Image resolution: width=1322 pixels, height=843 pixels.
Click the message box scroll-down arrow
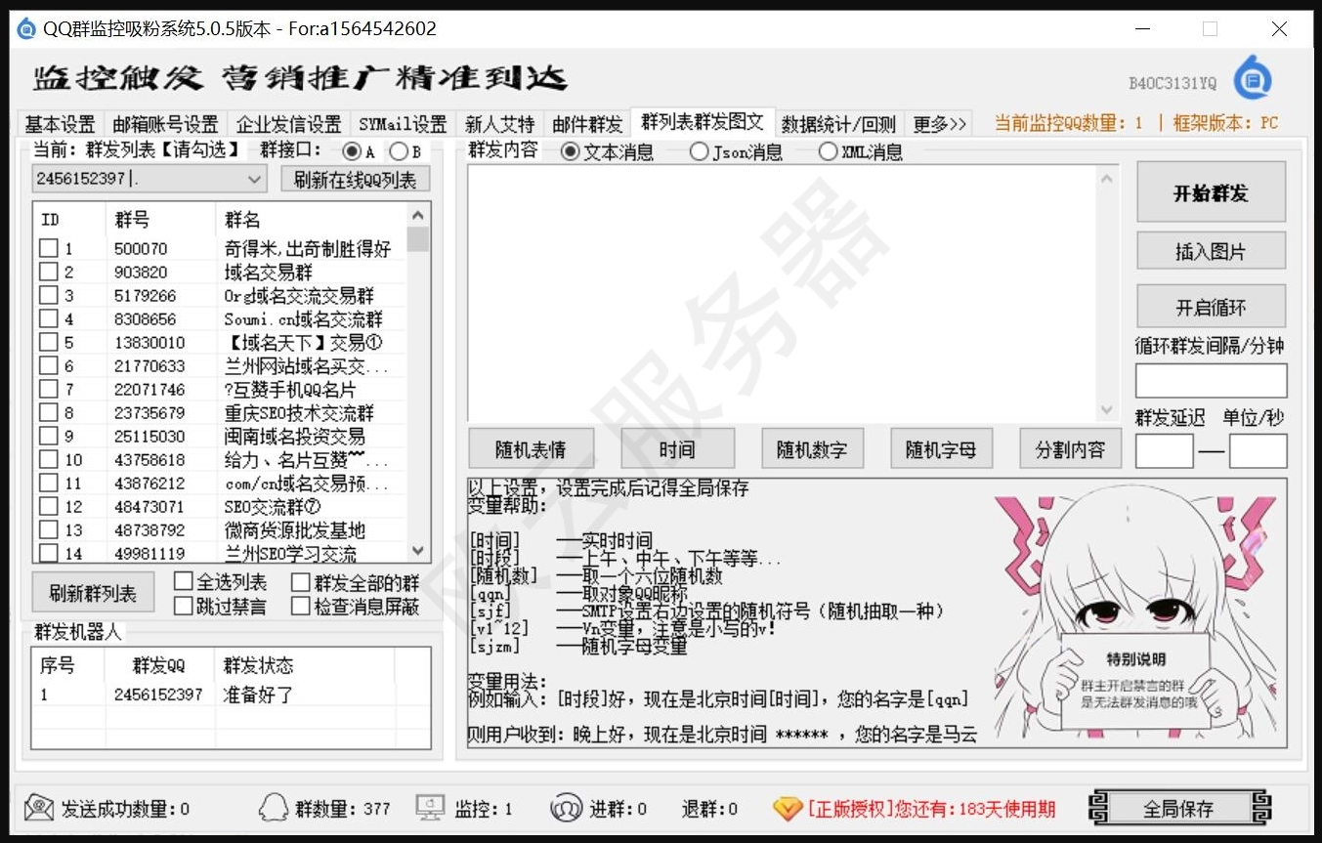point(1106,409)
